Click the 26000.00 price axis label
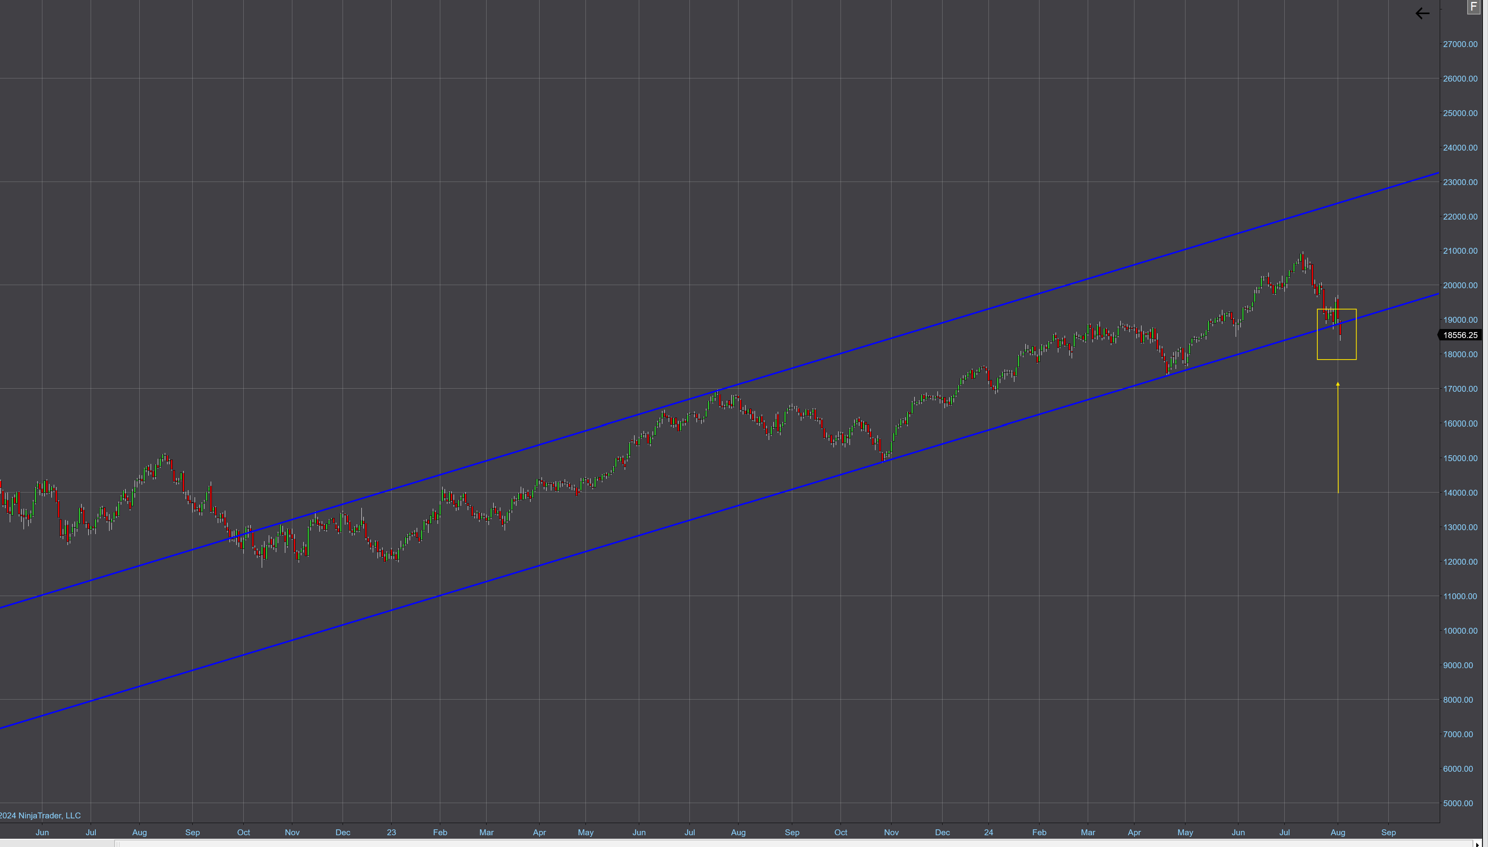The width and height of the screenshot is (1488, 847). [x=1460, y=78]
